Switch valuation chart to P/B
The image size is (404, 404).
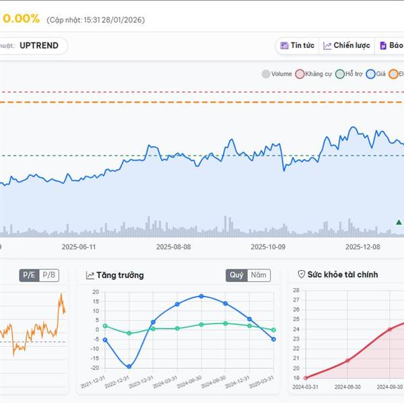[x=49, y=275]
